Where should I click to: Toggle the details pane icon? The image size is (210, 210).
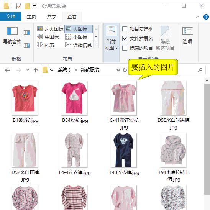(27, 45)
